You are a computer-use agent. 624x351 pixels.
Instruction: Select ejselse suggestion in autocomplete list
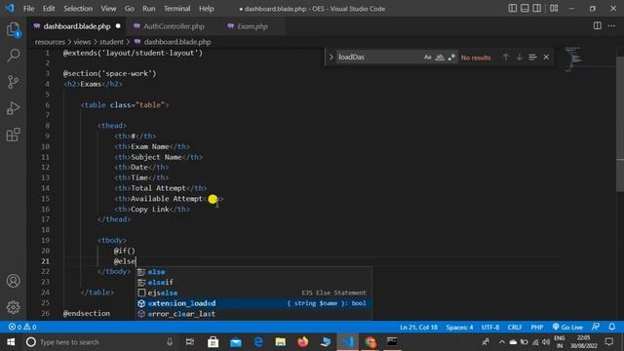pos(253,292)
